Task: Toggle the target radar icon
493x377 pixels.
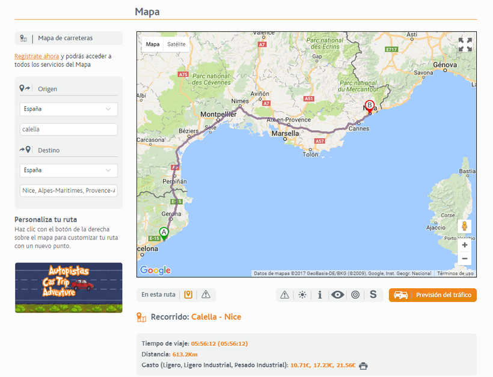Action: tap(355, 295)
